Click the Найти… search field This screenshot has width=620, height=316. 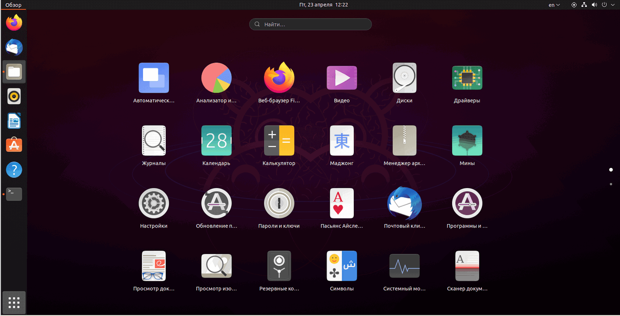pos(310,24)
